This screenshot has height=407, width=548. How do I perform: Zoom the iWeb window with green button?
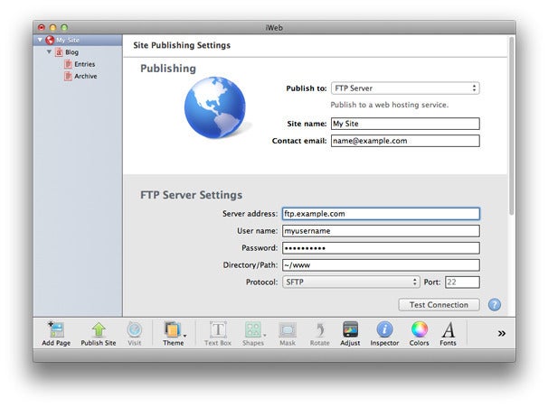(64, 27)
